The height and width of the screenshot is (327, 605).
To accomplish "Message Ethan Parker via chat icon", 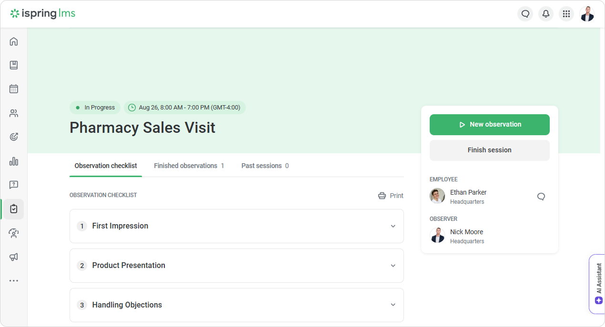I will click(541, 197).
